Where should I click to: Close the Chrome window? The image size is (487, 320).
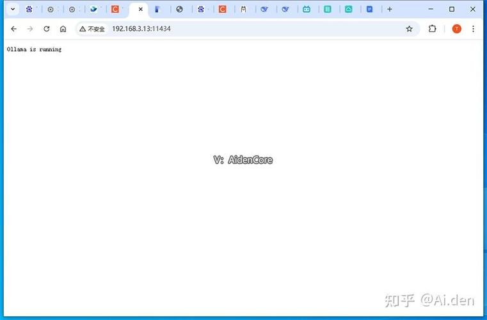coord(473,10)
